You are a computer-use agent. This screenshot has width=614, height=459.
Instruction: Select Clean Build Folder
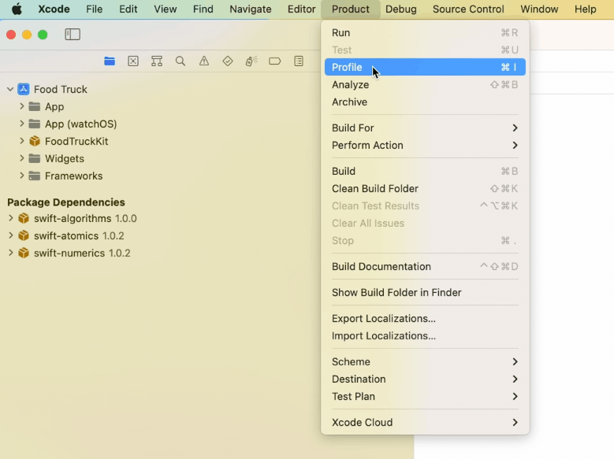pyautogui.click(x=425, y=189)
